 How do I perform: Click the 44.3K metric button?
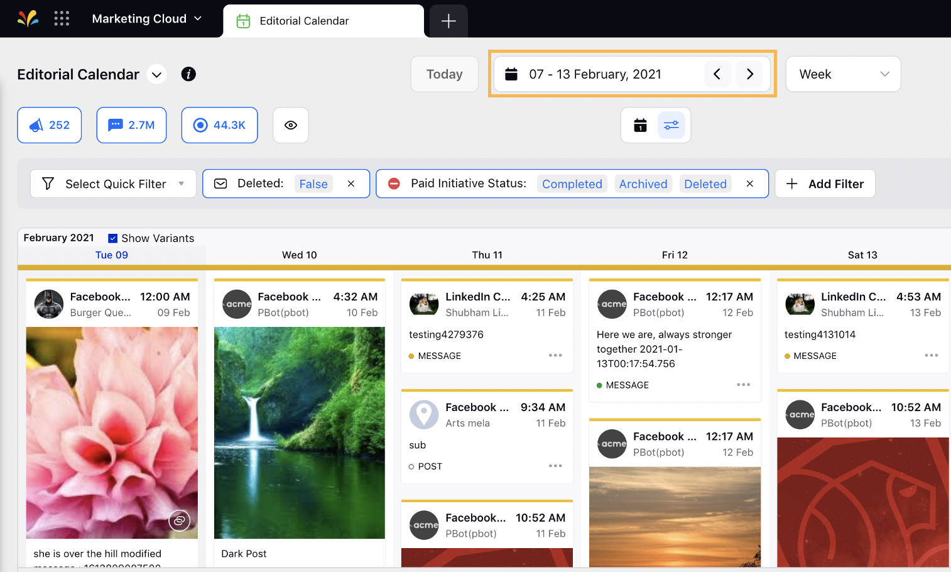(x=219, y=125)
